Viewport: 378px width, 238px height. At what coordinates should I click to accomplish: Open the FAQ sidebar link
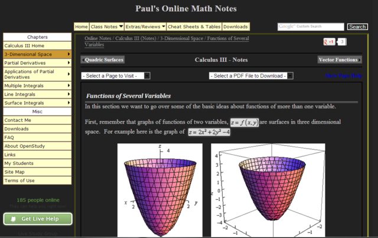coord(37,137)
